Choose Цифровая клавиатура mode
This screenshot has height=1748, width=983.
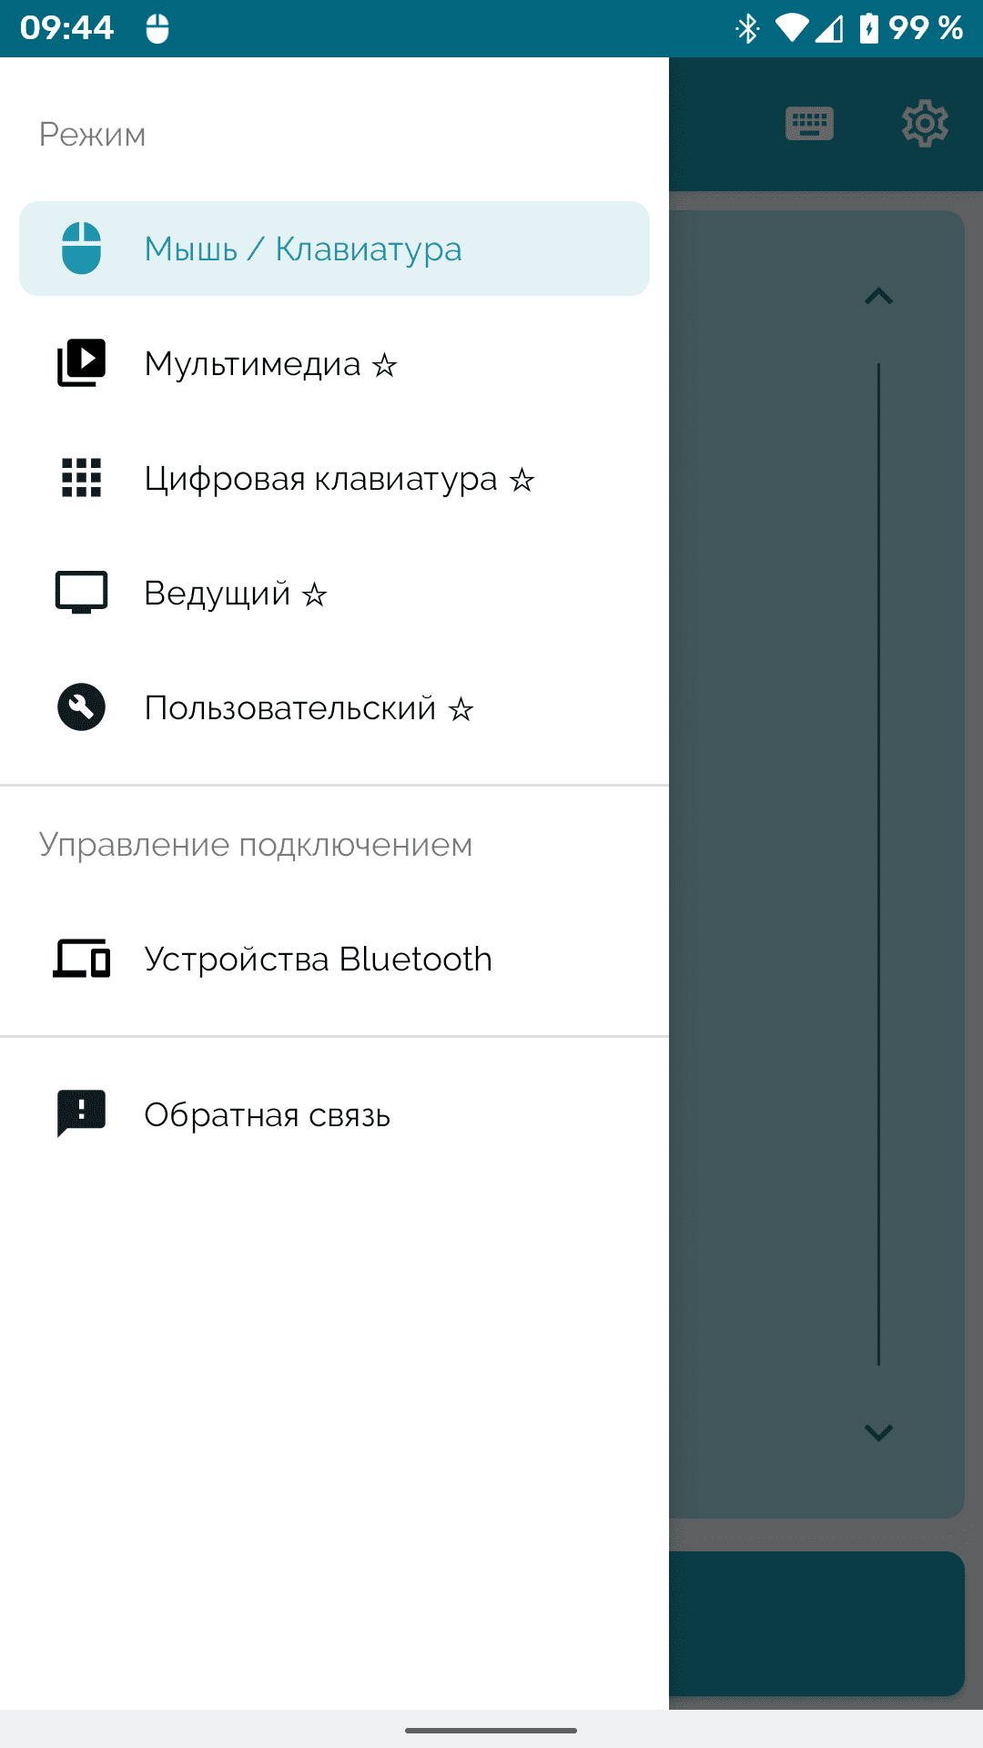point(334,478)
